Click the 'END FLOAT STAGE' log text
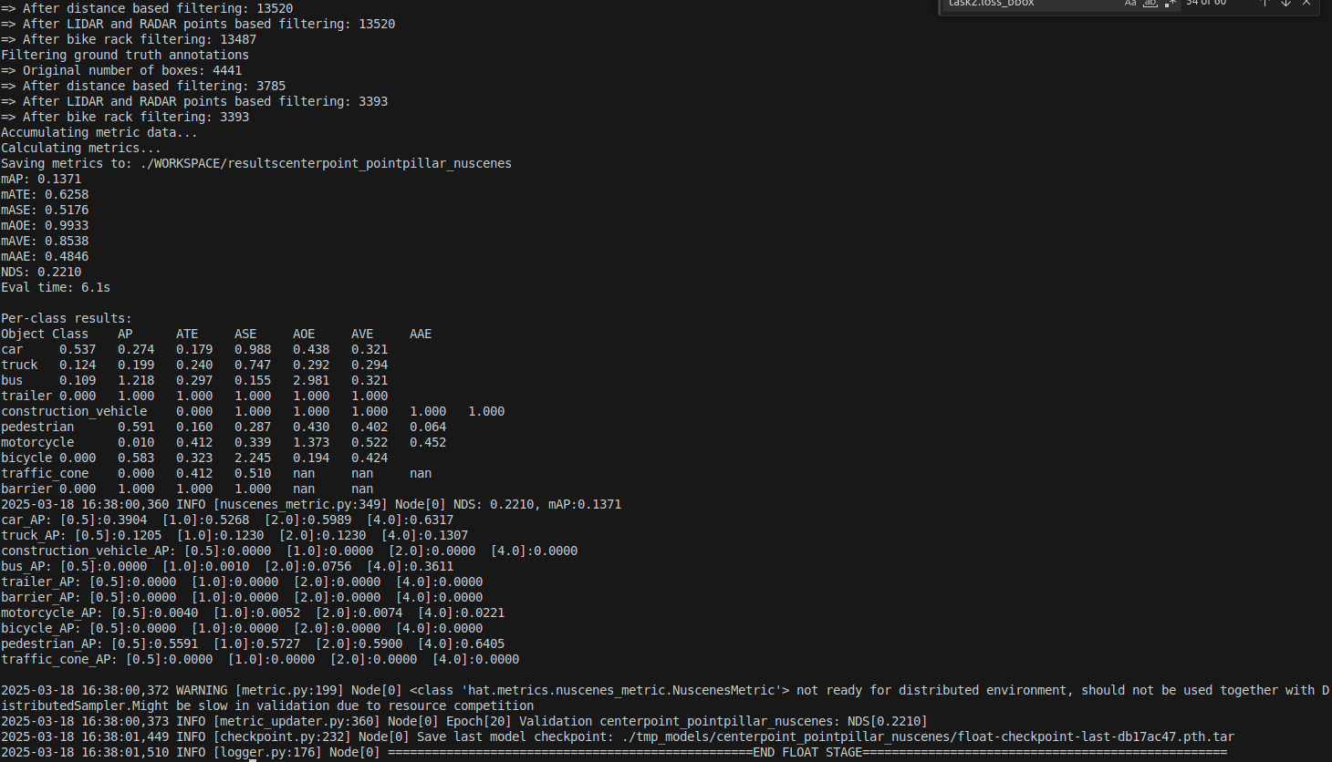Screen dimensions: 1332x762 (x=807, y=753)
